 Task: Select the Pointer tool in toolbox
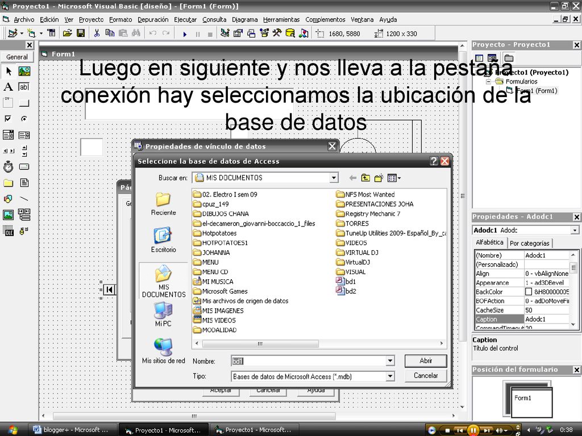pos(8,71)
